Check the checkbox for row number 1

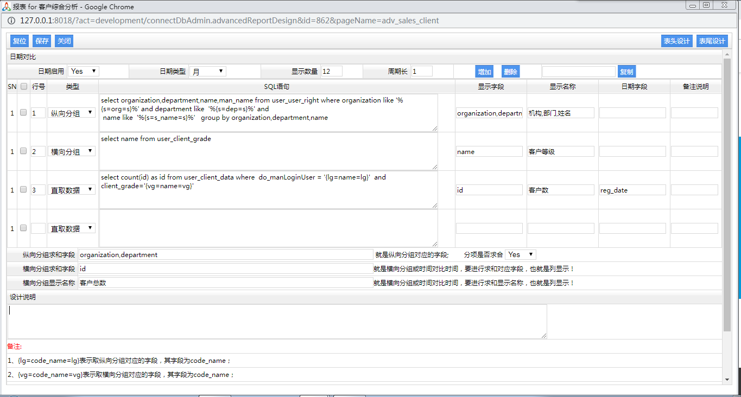tap(23, 113)
